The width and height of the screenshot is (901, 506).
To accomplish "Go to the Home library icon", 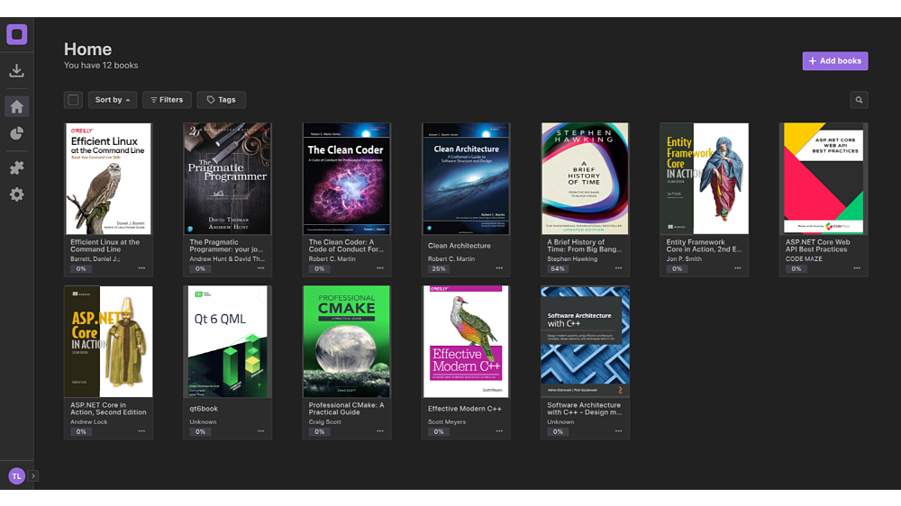I will [x=16, y=107].
